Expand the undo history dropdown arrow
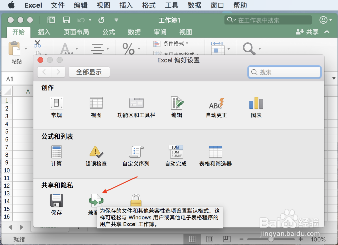This screenshot has height=245, width=338. (90, 20)
